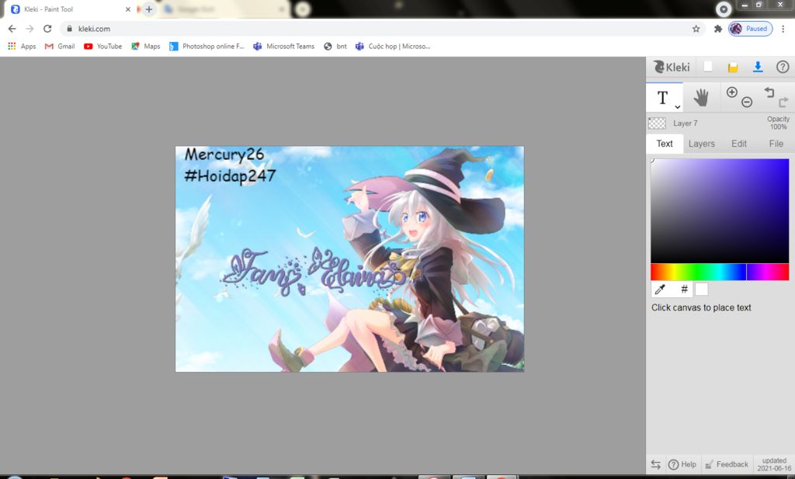This screenshot has height=479, width=795.
Task: Click the Kleki logo in the panel header
Action: [672, 67]
